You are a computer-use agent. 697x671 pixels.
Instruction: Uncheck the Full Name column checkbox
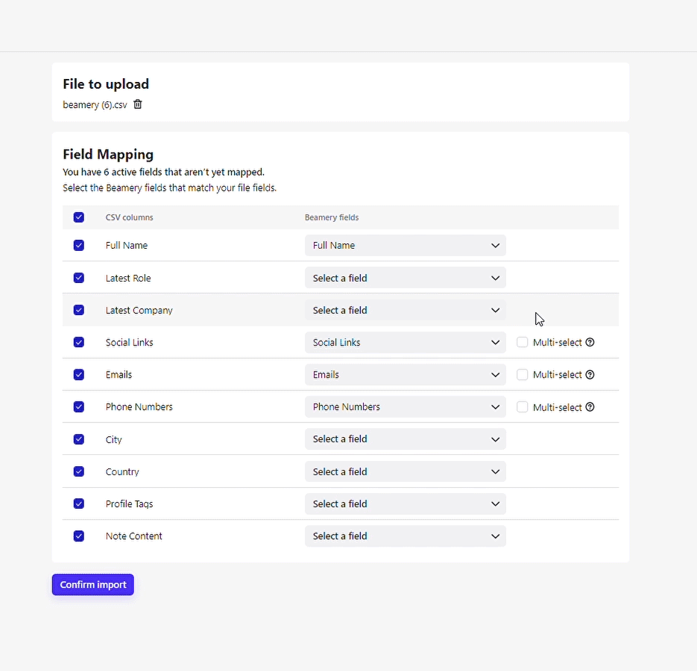(x=79, y=246)
